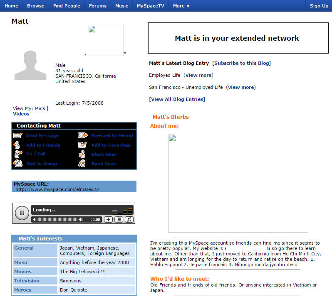This screenshot has height=299, width=332.
Task: Click the music player add (plus) button
Action: 108,220
